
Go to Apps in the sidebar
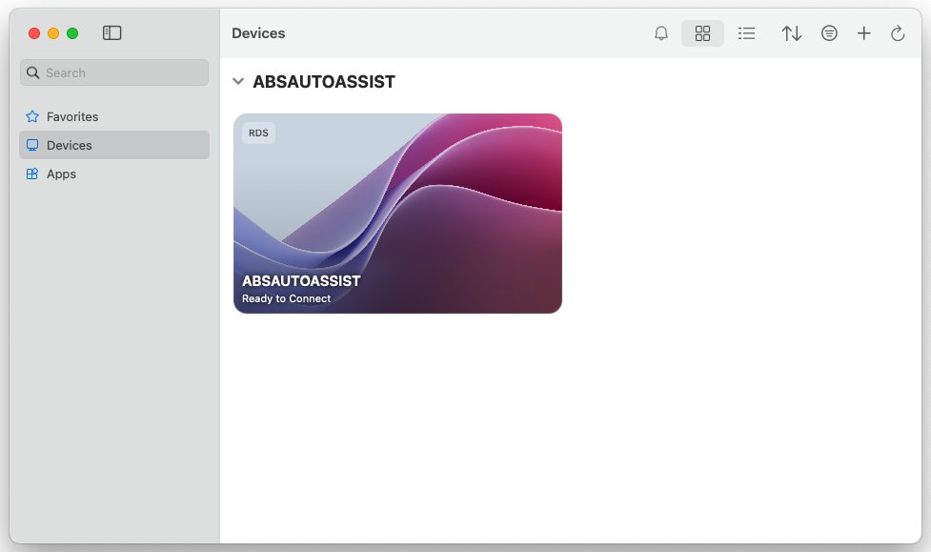(x=61, y=174)
